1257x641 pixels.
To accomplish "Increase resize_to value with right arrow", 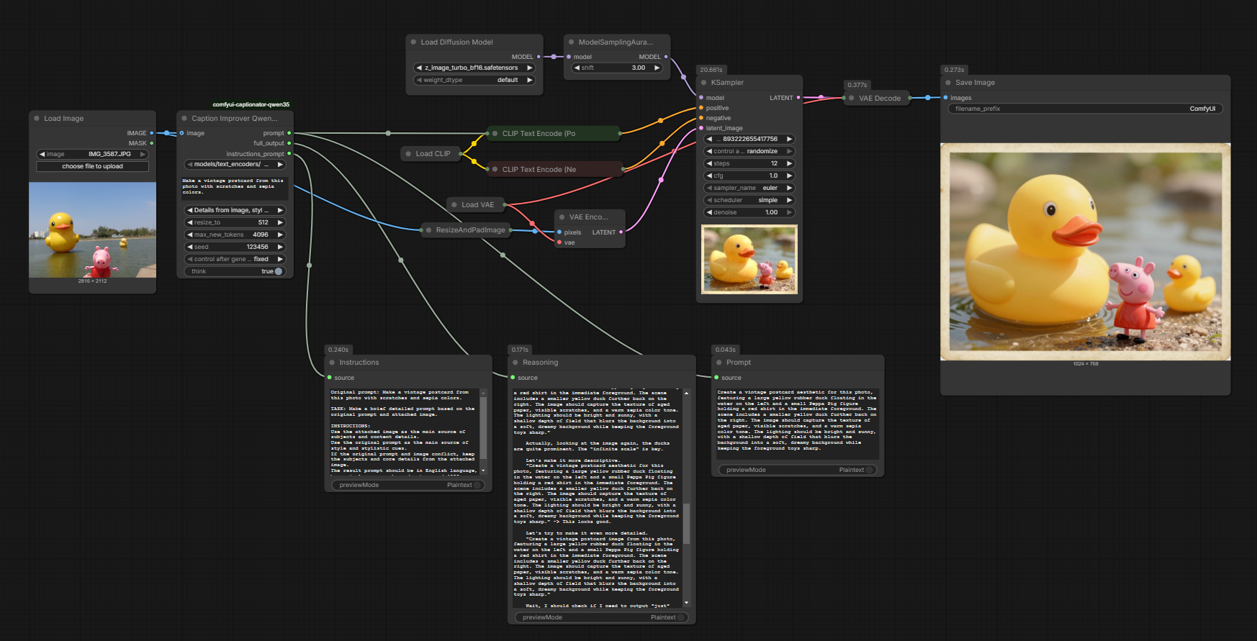I will pos(280,222).
